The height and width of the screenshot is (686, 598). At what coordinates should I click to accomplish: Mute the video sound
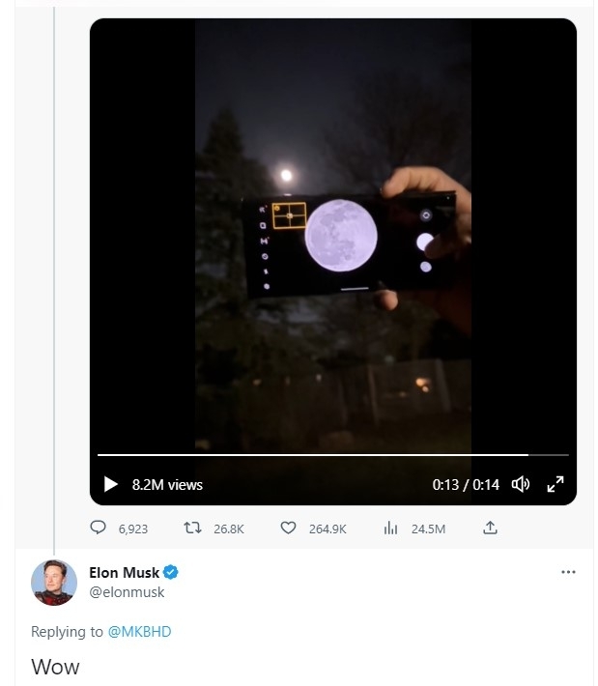click(x=521, y=484)
